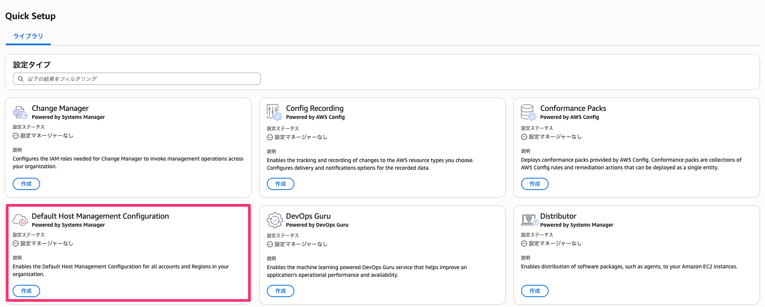Click the Conformance Packs database icon

point(529,112)
